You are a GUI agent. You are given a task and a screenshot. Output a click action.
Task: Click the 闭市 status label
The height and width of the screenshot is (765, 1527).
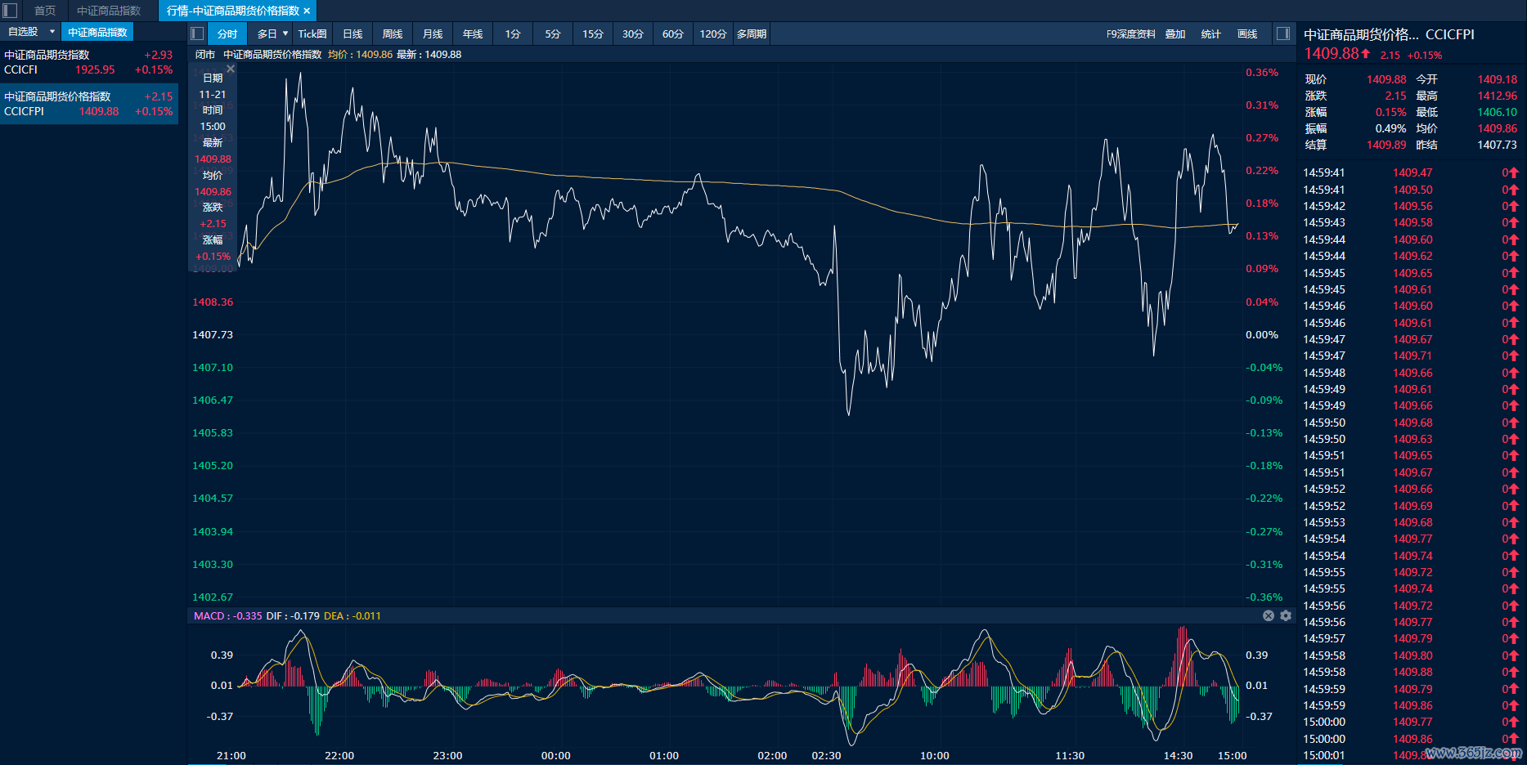(x=205, y=55)
